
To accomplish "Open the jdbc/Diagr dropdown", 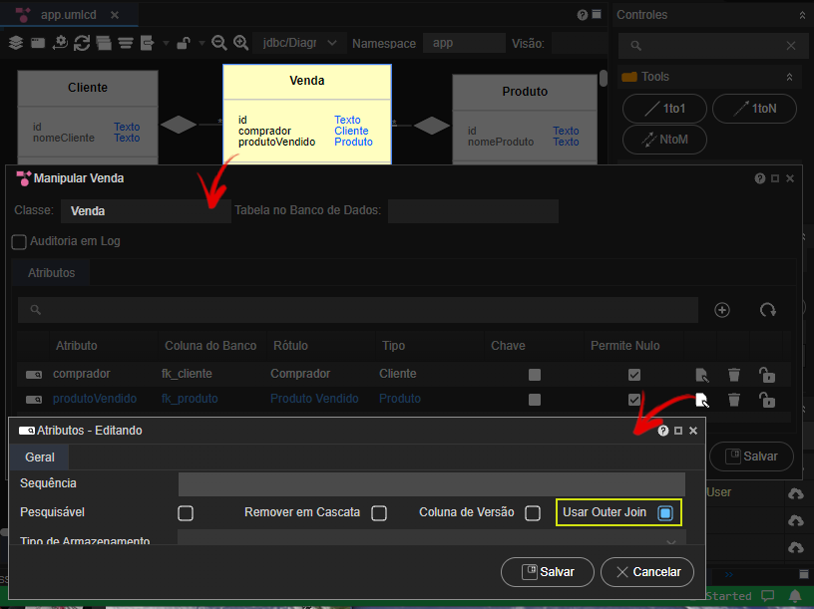I will (x=299, y=43).
